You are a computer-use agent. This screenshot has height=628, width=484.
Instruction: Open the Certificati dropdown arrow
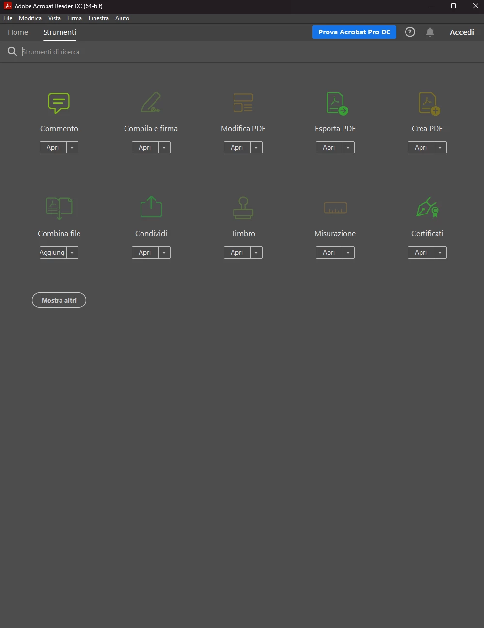click(x=440, y=252)
